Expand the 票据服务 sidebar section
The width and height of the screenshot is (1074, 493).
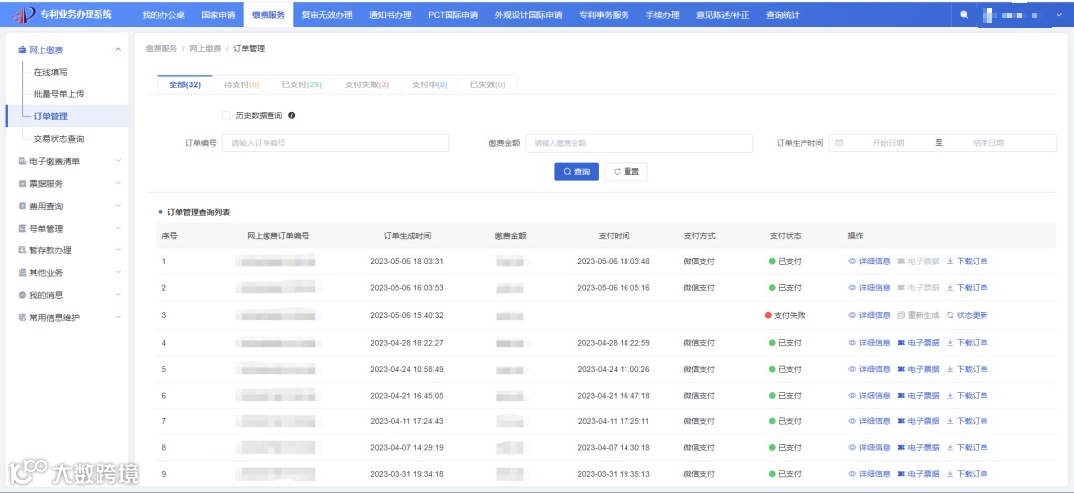tap(119, 184)
